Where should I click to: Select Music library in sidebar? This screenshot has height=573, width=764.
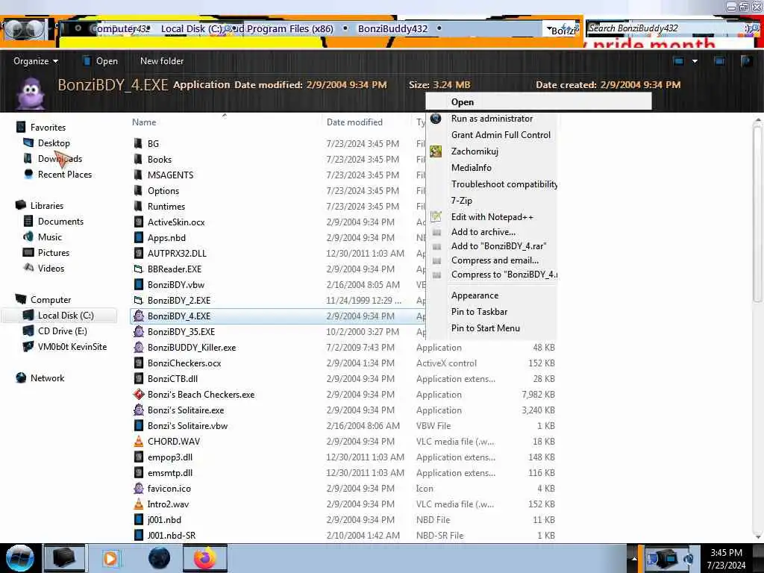click(x=50, y=237)
